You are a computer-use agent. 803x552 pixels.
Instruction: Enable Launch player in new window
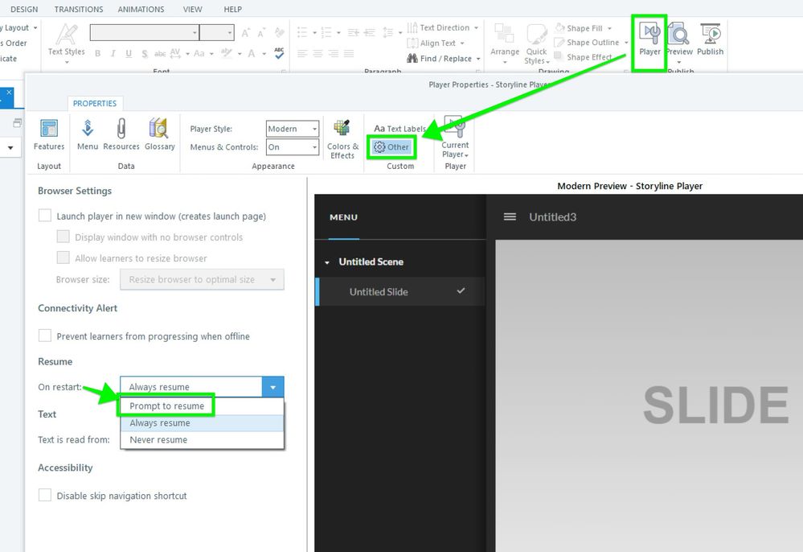[45, 216]
